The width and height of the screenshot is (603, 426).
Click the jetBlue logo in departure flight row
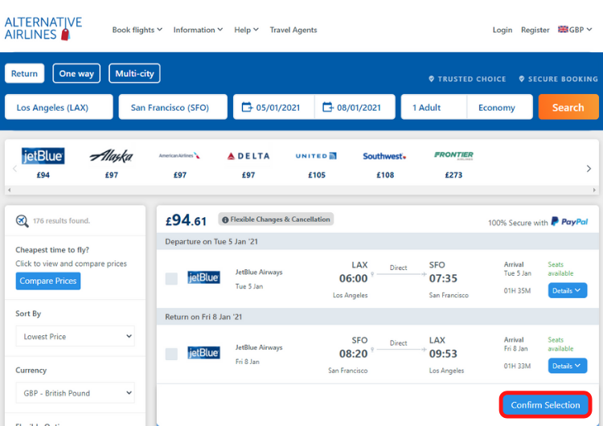[x=204, y=277]
